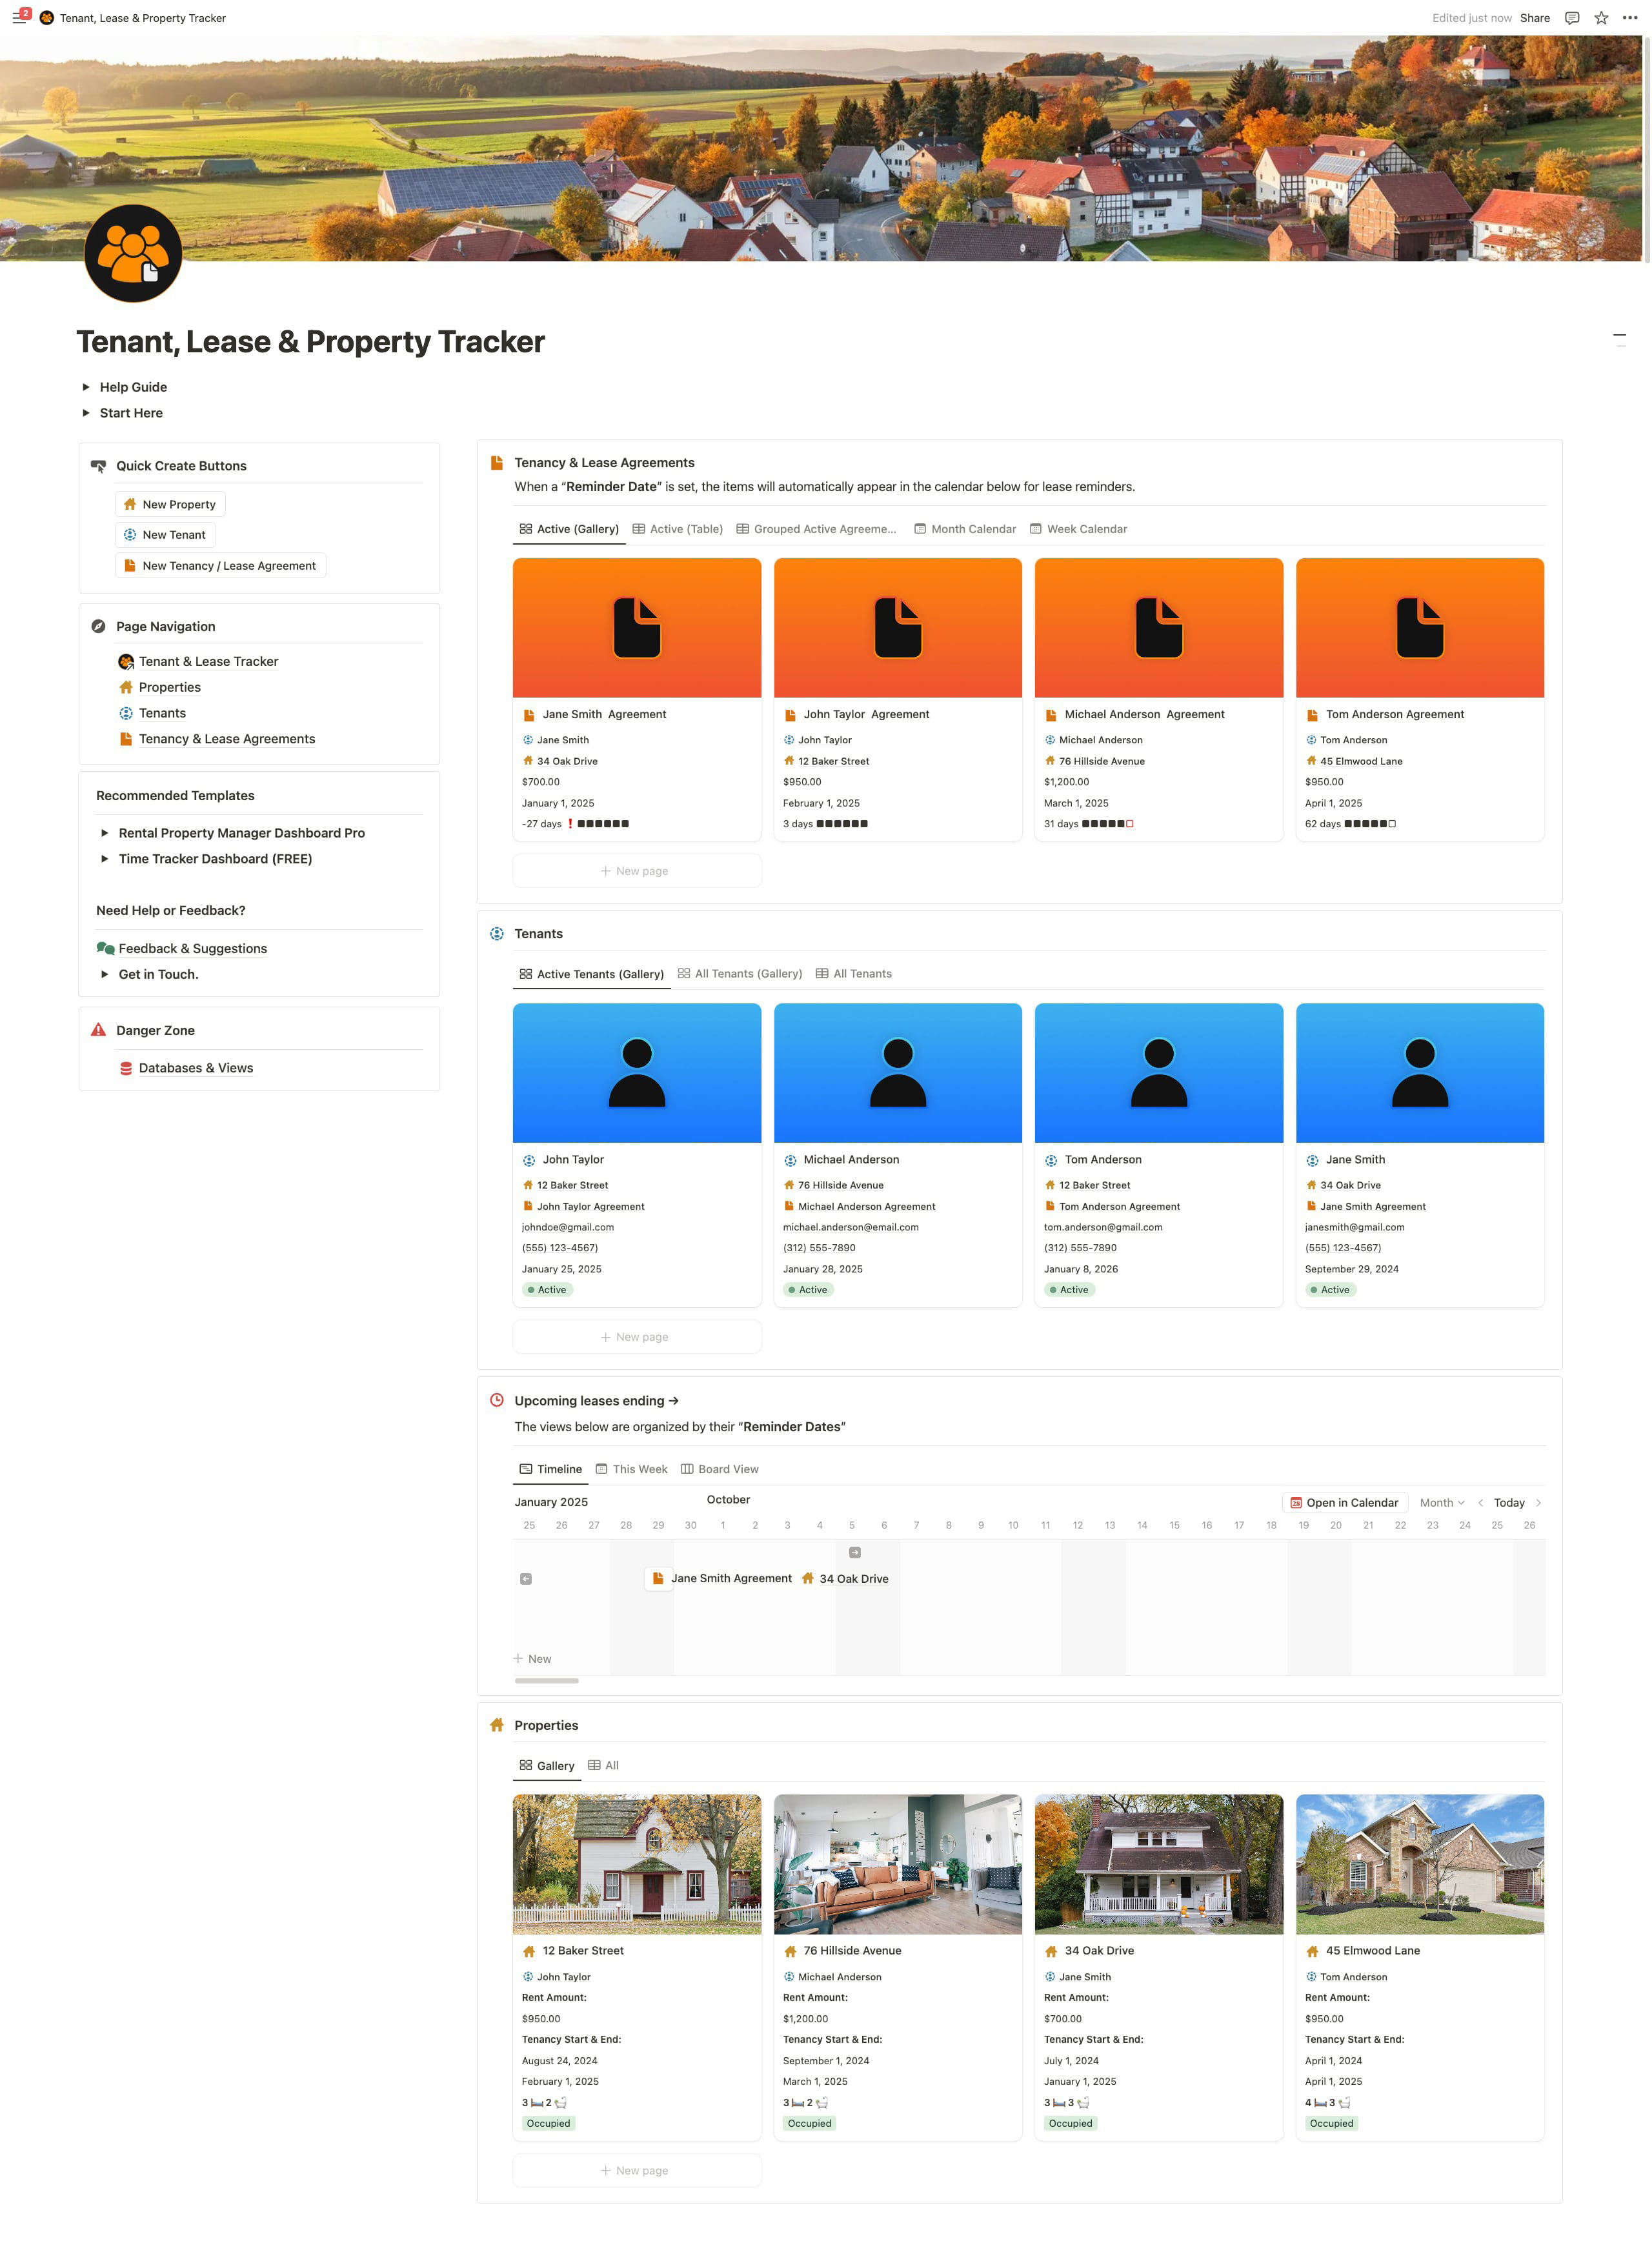The image size is (1652, 2241).
Task: Click the timeline horizontal scrollbar
Action: (x=546, y=1681)
